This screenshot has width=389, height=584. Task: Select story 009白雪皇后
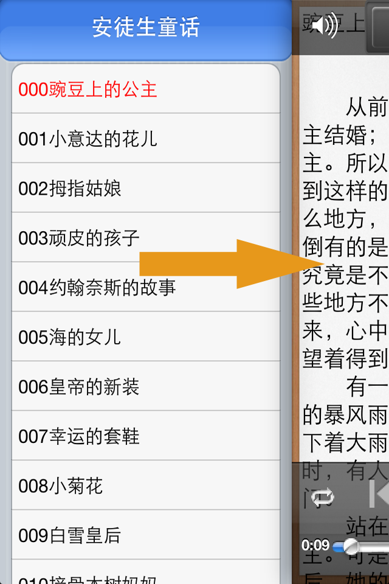[145, 535]
